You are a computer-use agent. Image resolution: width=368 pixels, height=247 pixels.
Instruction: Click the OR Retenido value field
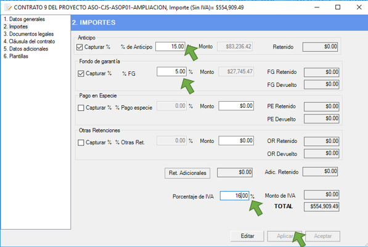tap(322, 141)
